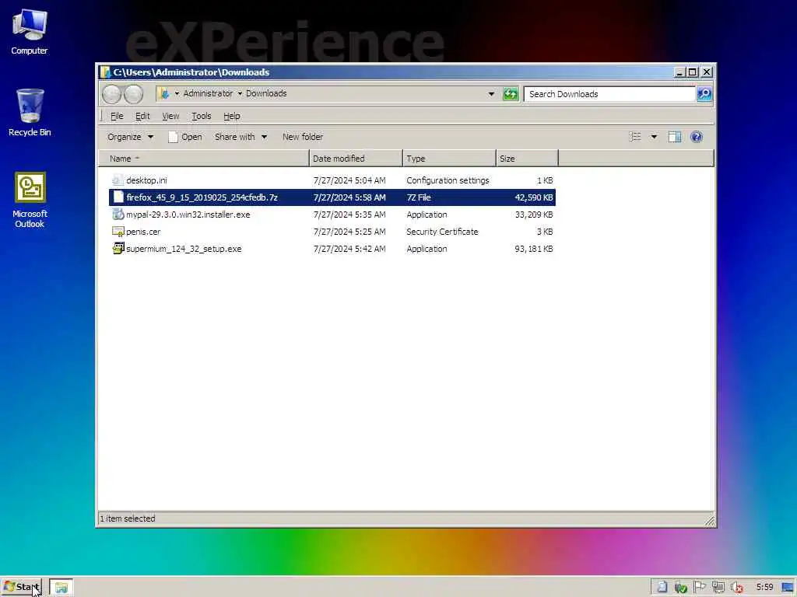Viewport: 797px width, 597px height.
Task: Click the Open toolbar button
Action: coord(185,137)
